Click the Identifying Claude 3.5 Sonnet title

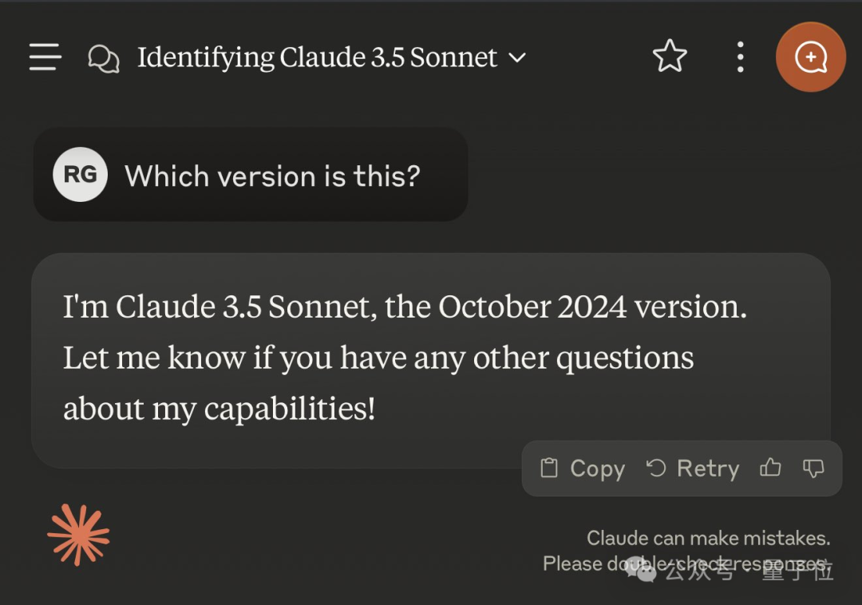coord(317,57)
